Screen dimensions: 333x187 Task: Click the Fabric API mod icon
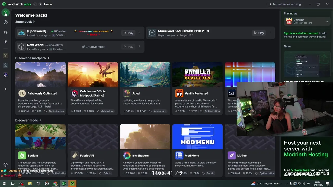(75, 156)
